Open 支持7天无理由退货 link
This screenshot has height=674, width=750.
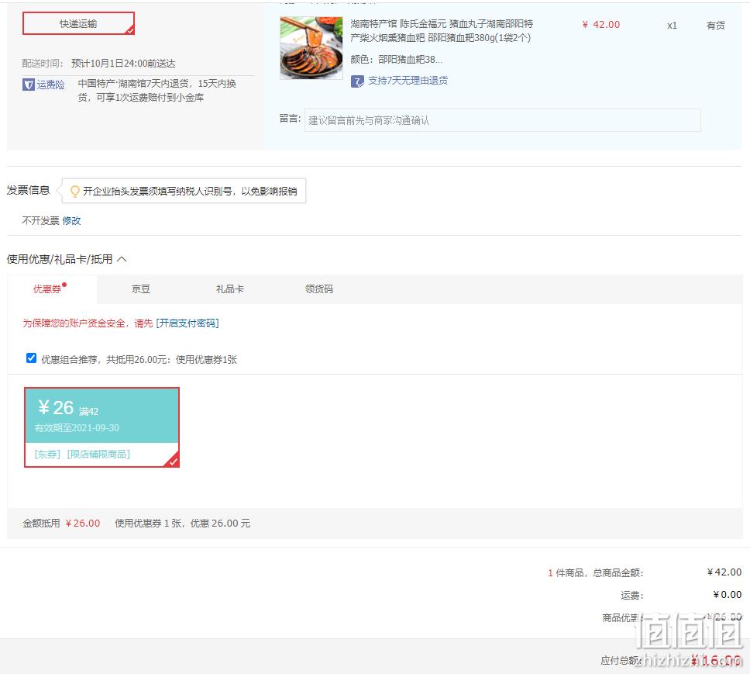coord(408,81)
